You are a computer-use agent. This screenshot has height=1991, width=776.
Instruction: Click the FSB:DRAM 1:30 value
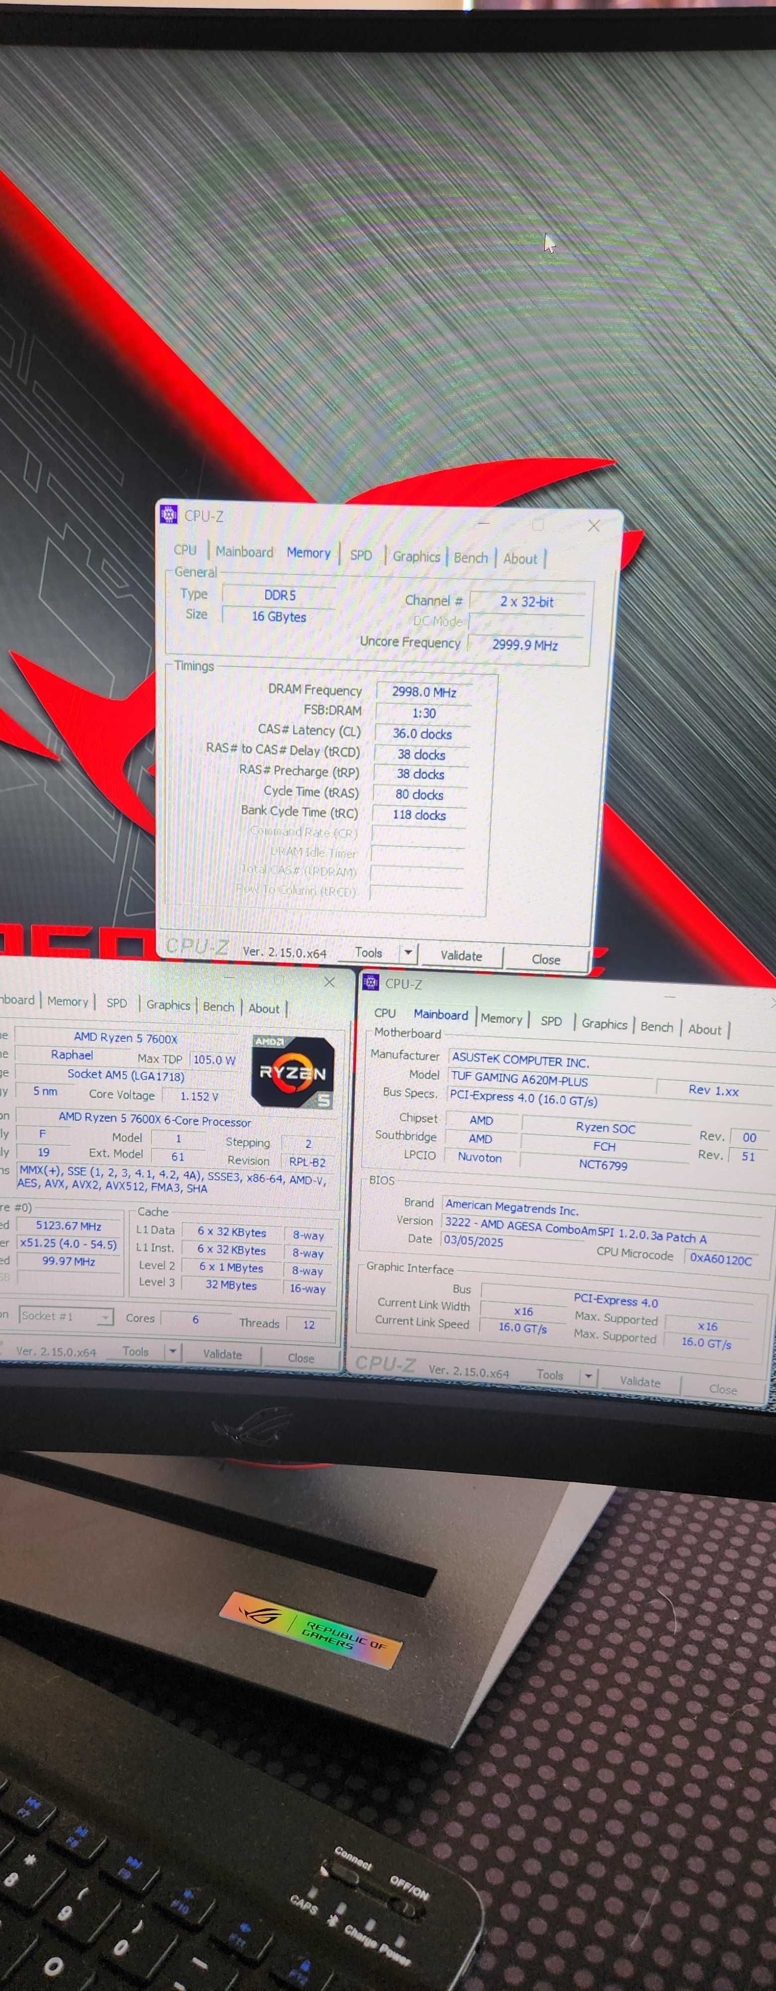pos(423,713)
